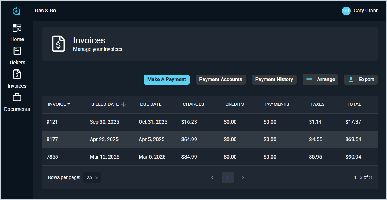
Task: Click the app logo icon
Action: tap(16, 11)
